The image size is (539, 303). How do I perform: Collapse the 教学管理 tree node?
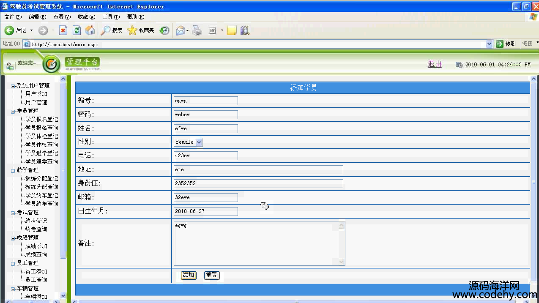[x=13, y=170]
